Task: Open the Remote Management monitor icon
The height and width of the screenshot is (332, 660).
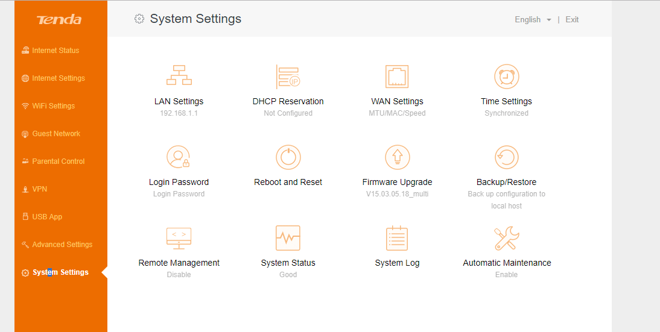Action: pos(179,238)
